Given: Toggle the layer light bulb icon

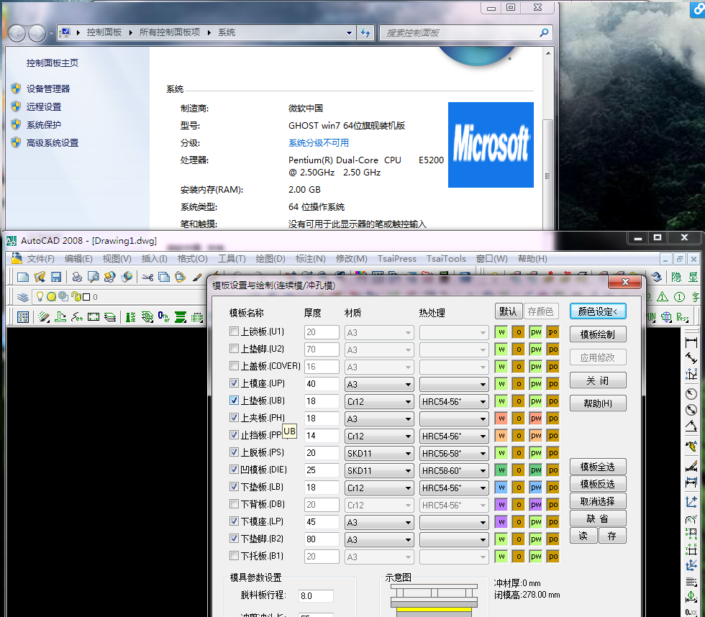Looking at the screenshot, I should click(x=40, y=296).
